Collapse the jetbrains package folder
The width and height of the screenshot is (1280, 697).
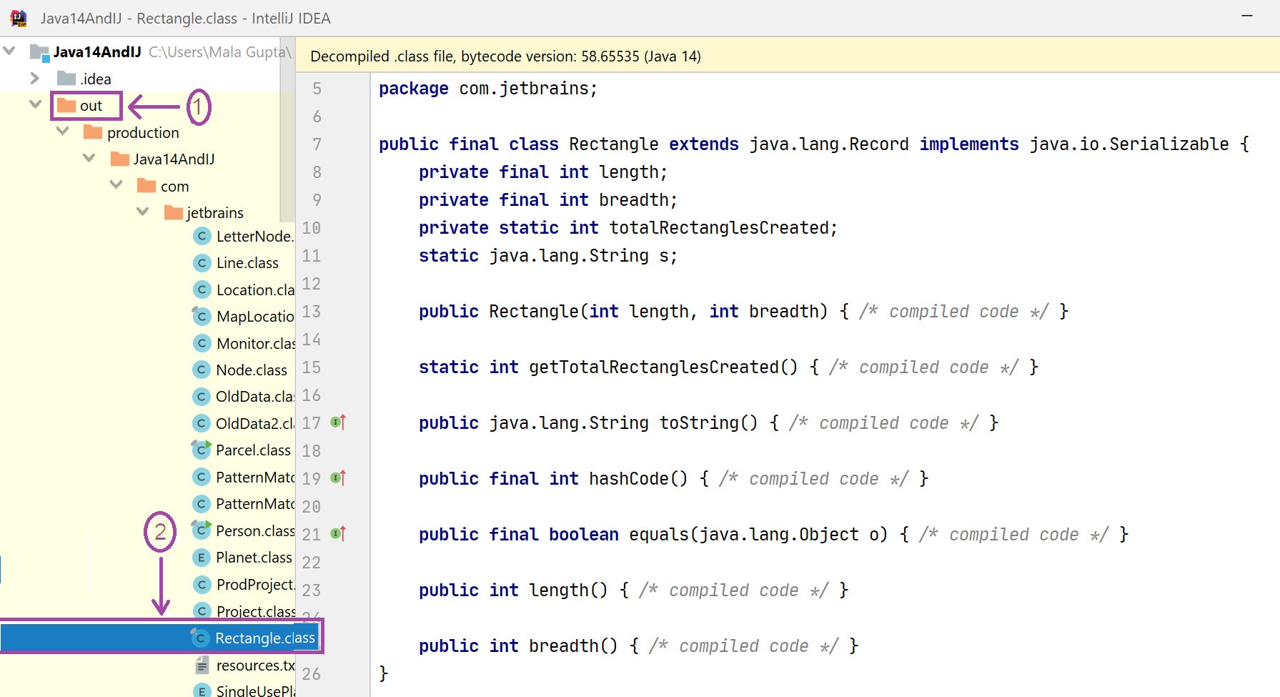142,212
